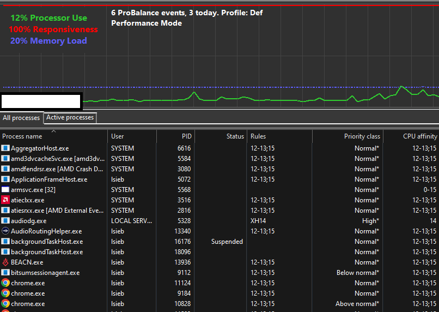Click the 0-15 CPU affinity cell
The height and width of the screenshot is (312, 439).
[x=430, y=190]
